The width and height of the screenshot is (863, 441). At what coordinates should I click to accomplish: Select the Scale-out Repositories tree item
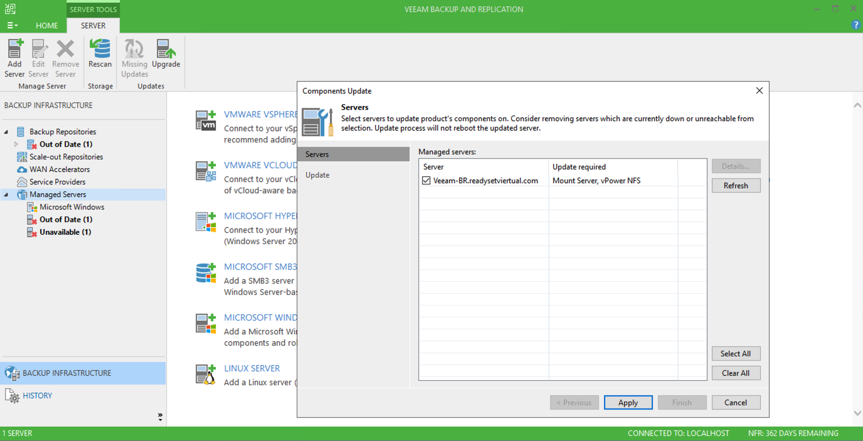(x=66, y=157)
